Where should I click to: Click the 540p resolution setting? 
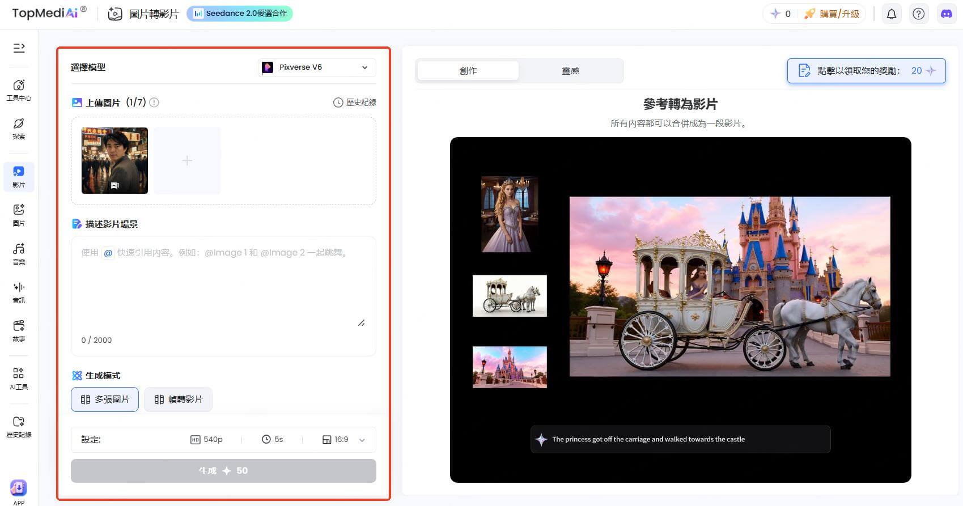(x=207, y=440)
